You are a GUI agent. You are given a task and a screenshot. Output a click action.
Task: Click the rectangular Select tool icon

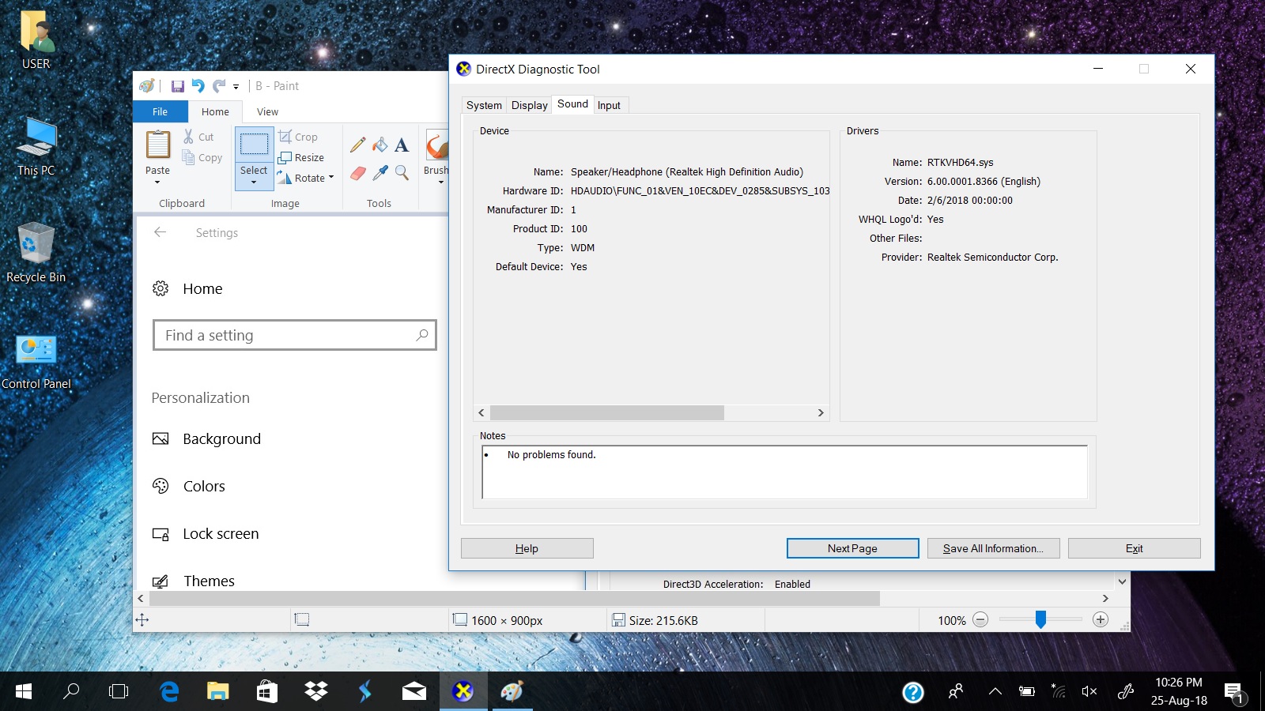click(x=254, y=145)
